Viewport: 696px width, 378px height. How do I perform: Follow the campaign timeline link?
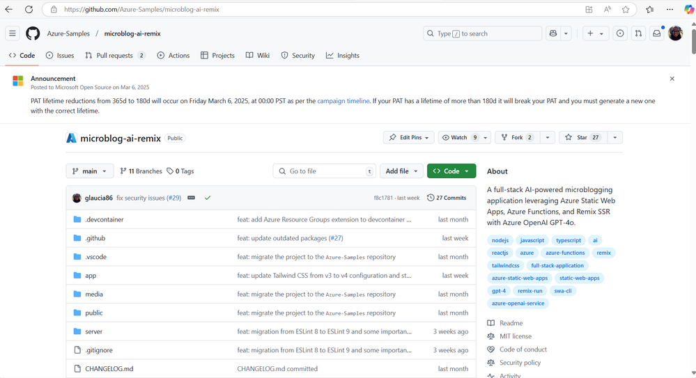click(x=343, y=101)
